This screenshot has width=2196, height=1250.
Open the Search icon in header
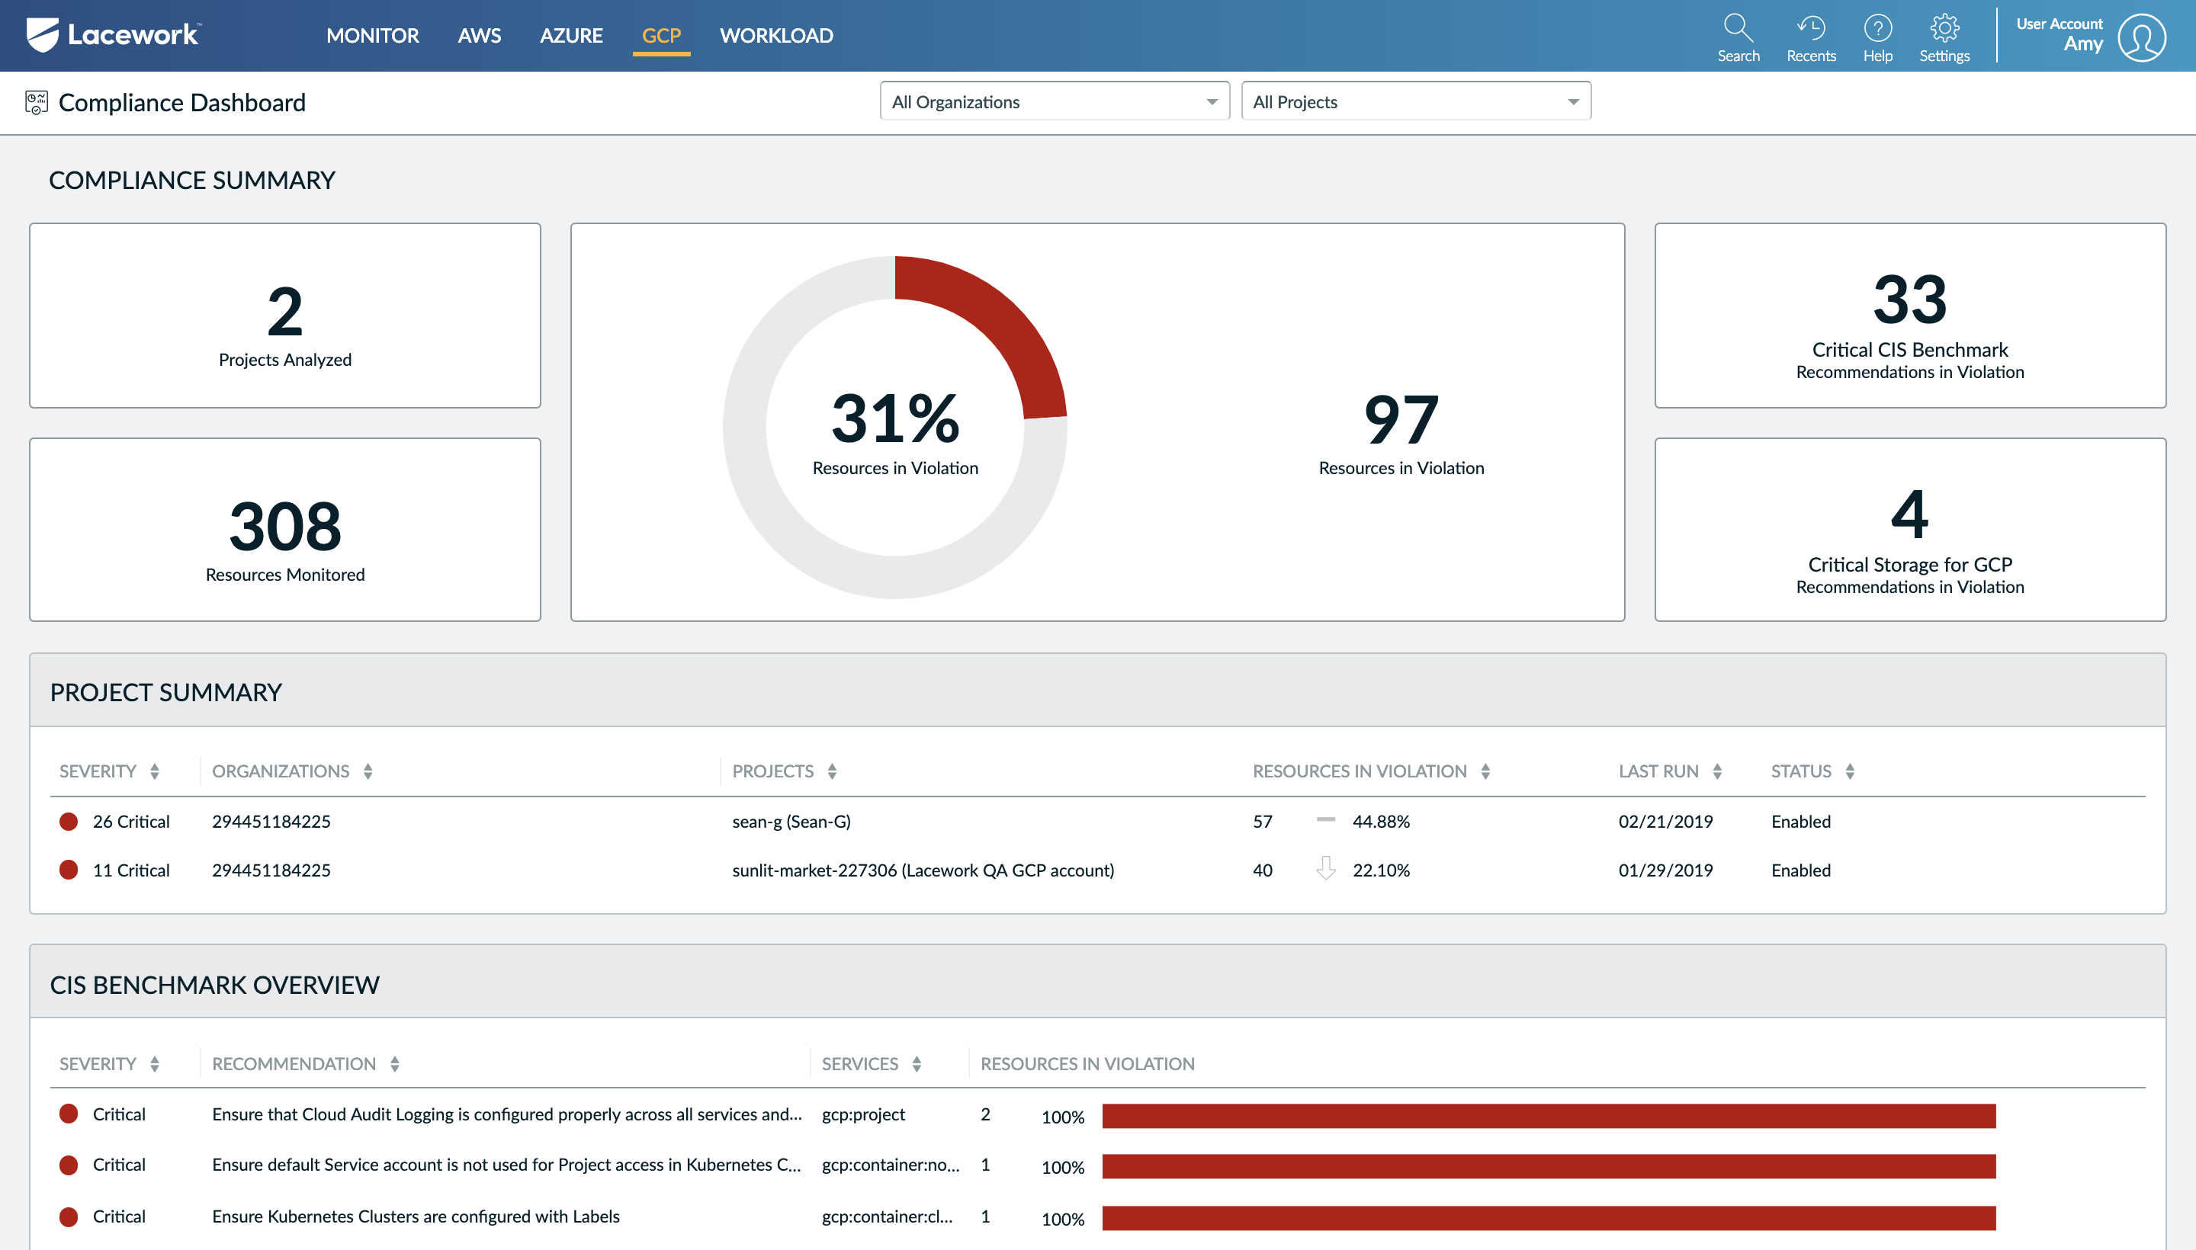pyautogui.click(x=1738, y=29)
